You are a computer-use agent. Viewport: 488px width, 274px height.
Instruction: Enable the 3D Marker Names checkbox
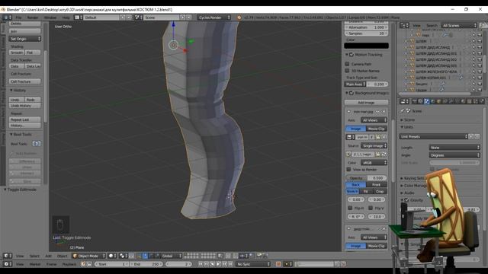pyautogui.click(x=347, y=71)
